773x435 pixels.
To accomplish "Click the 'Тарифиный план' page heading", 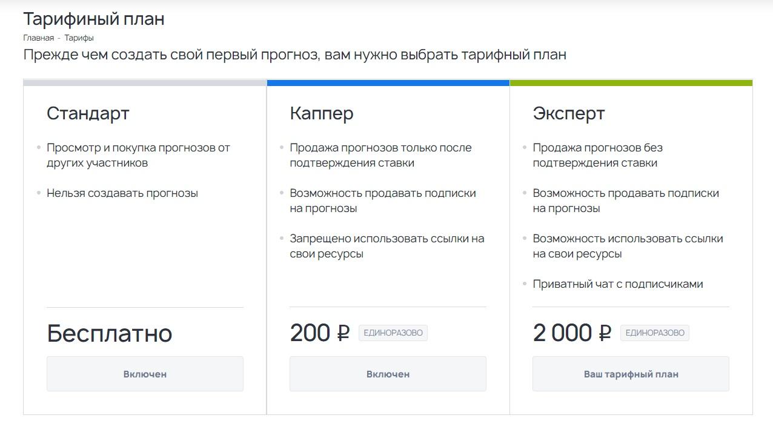I will coord(93,18).
